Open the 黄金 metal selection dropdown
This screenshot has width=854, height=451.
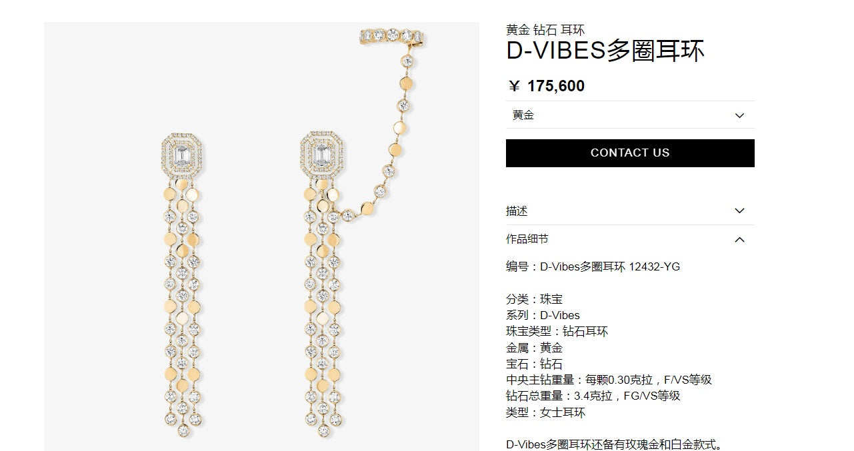pyautogui.click(x=630, y=115)
